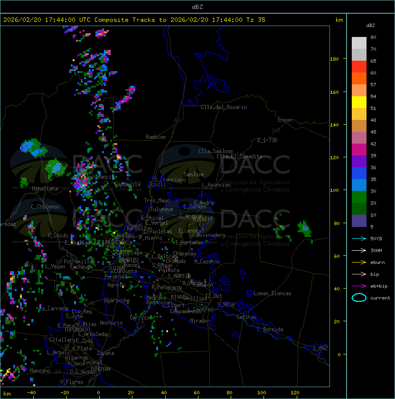Click the pink bip arrow in legend
Screen dimensions: 395x399
[x=359, y=274]
